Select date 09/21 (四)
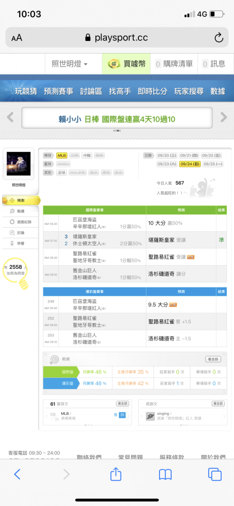 coord(189,155)
